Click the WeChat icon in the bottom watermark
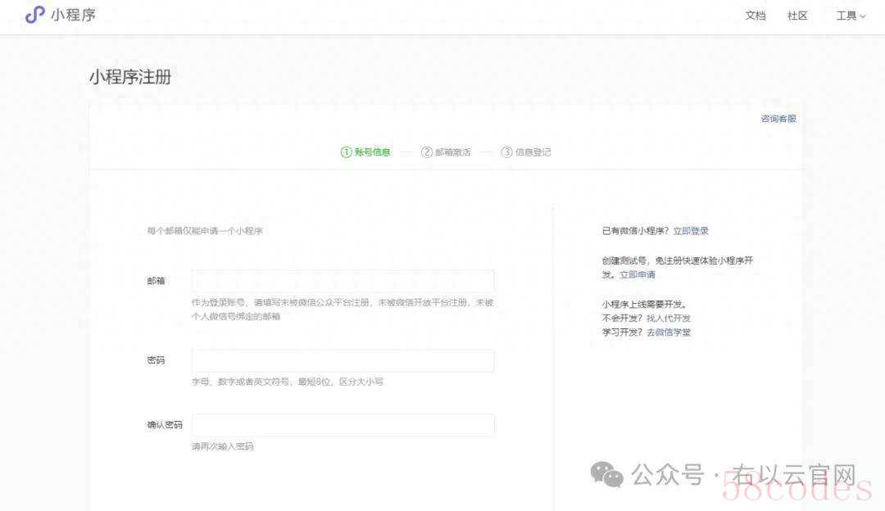 [x=607, y=475]
